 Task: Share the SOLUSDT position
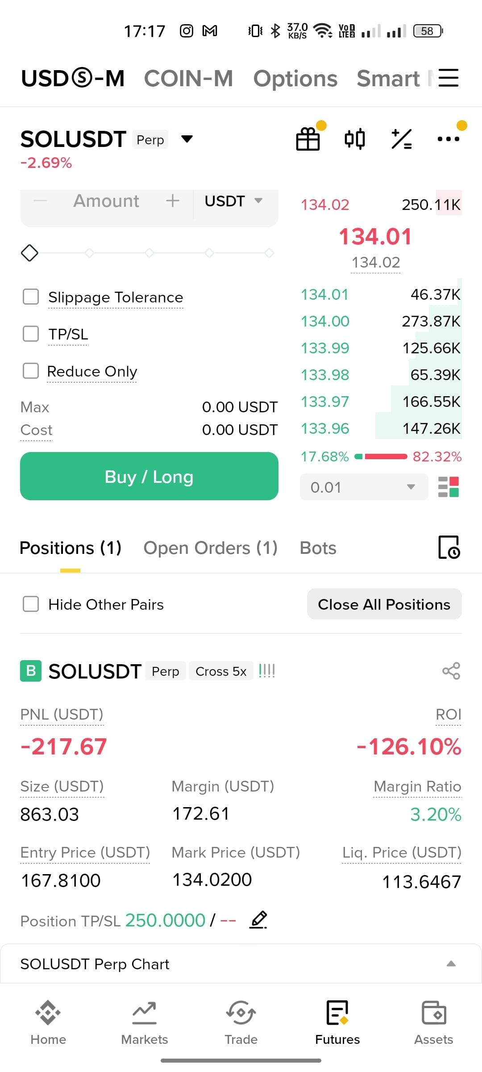point(451,671)
